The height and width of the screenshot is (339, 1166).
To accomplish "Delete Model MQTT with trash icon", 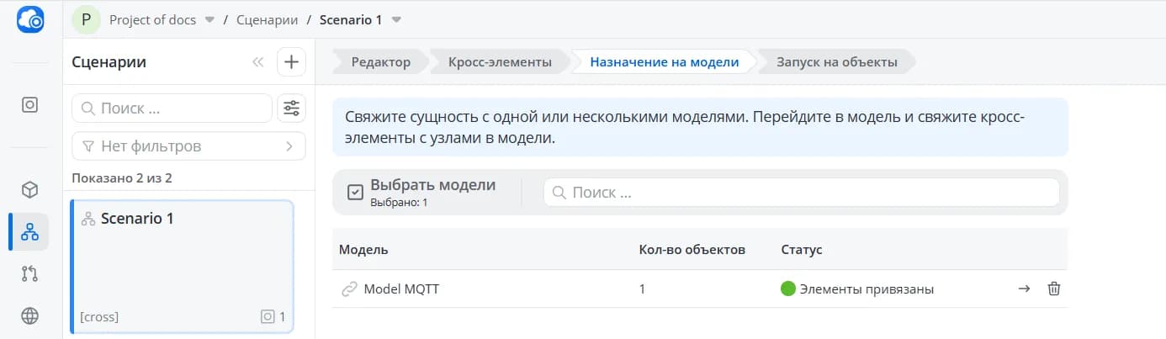I will click(1053, 289).
